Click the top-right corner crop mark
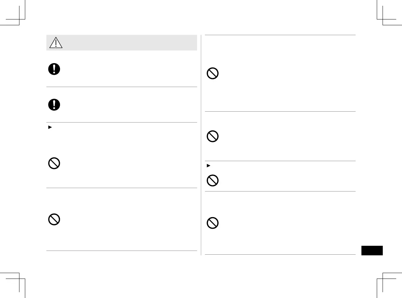402x298 pixels. coord(383,19)
